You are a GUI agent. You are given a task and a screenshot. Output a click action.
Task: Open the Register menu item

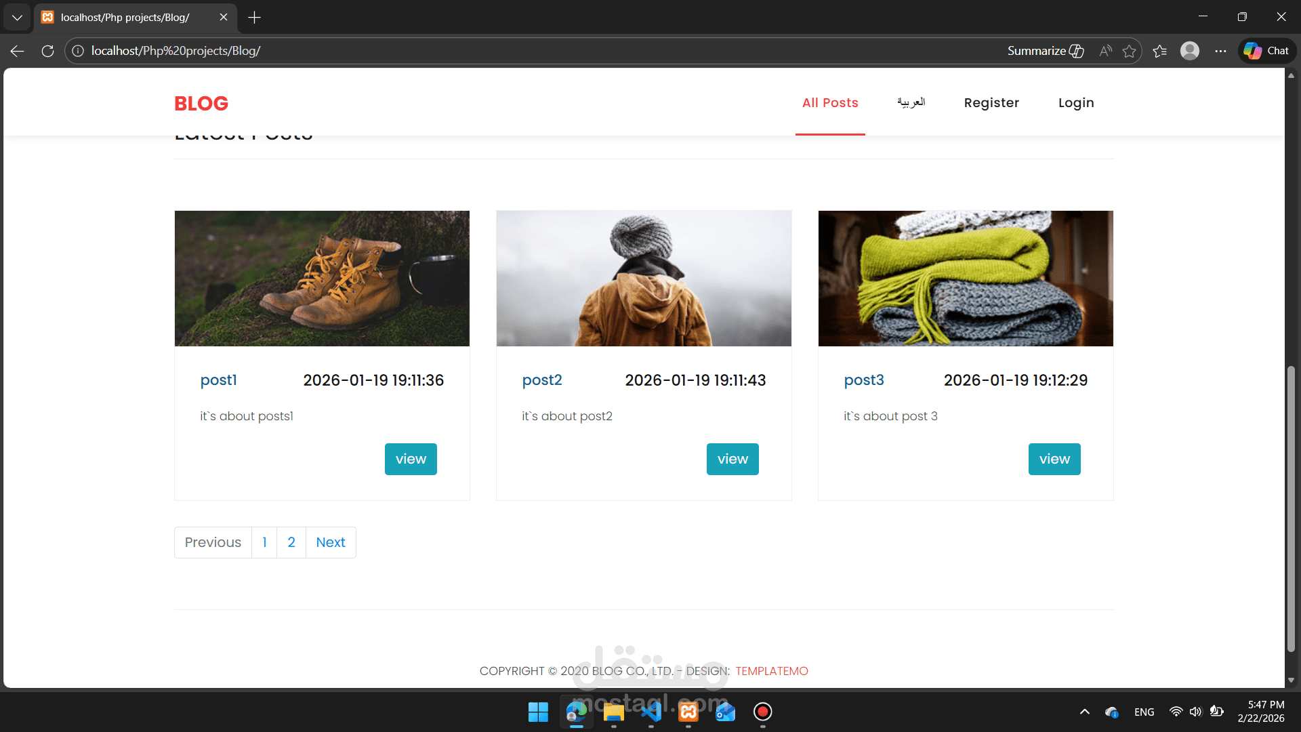(991, 102)
